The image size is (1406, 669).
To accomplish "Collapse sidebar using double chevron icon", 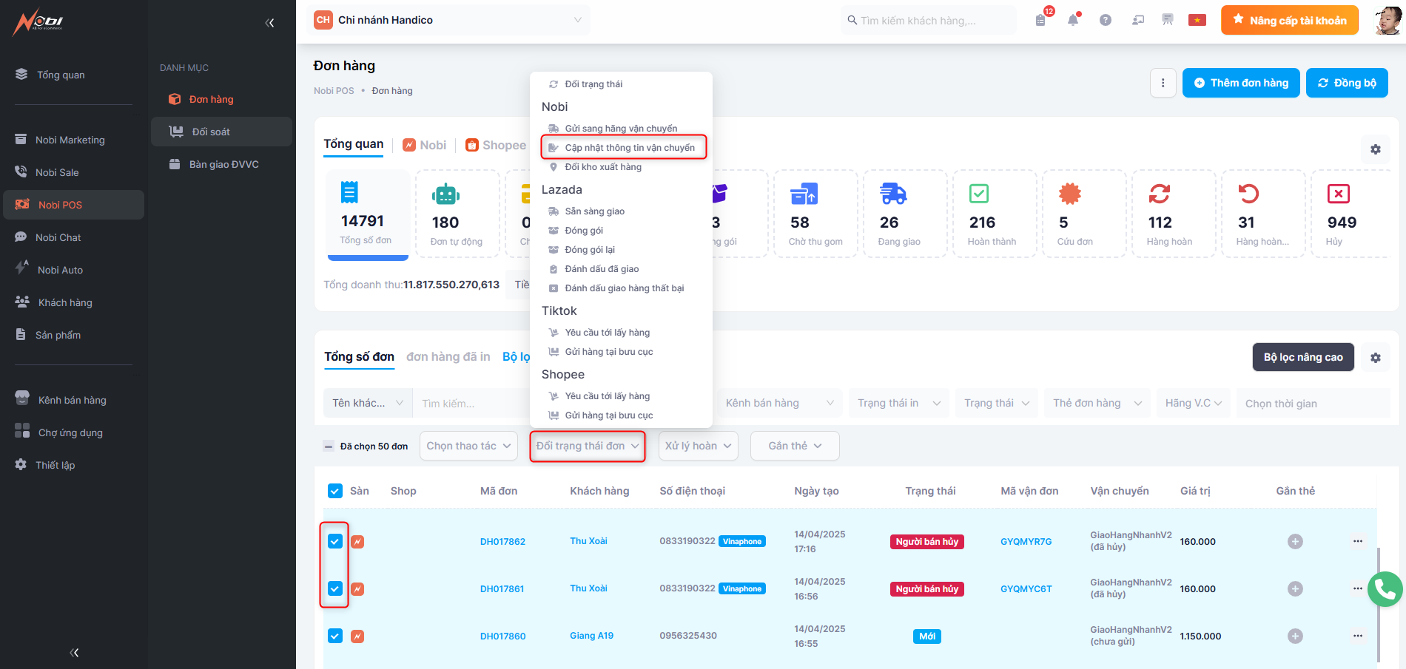I will point(269,23).
